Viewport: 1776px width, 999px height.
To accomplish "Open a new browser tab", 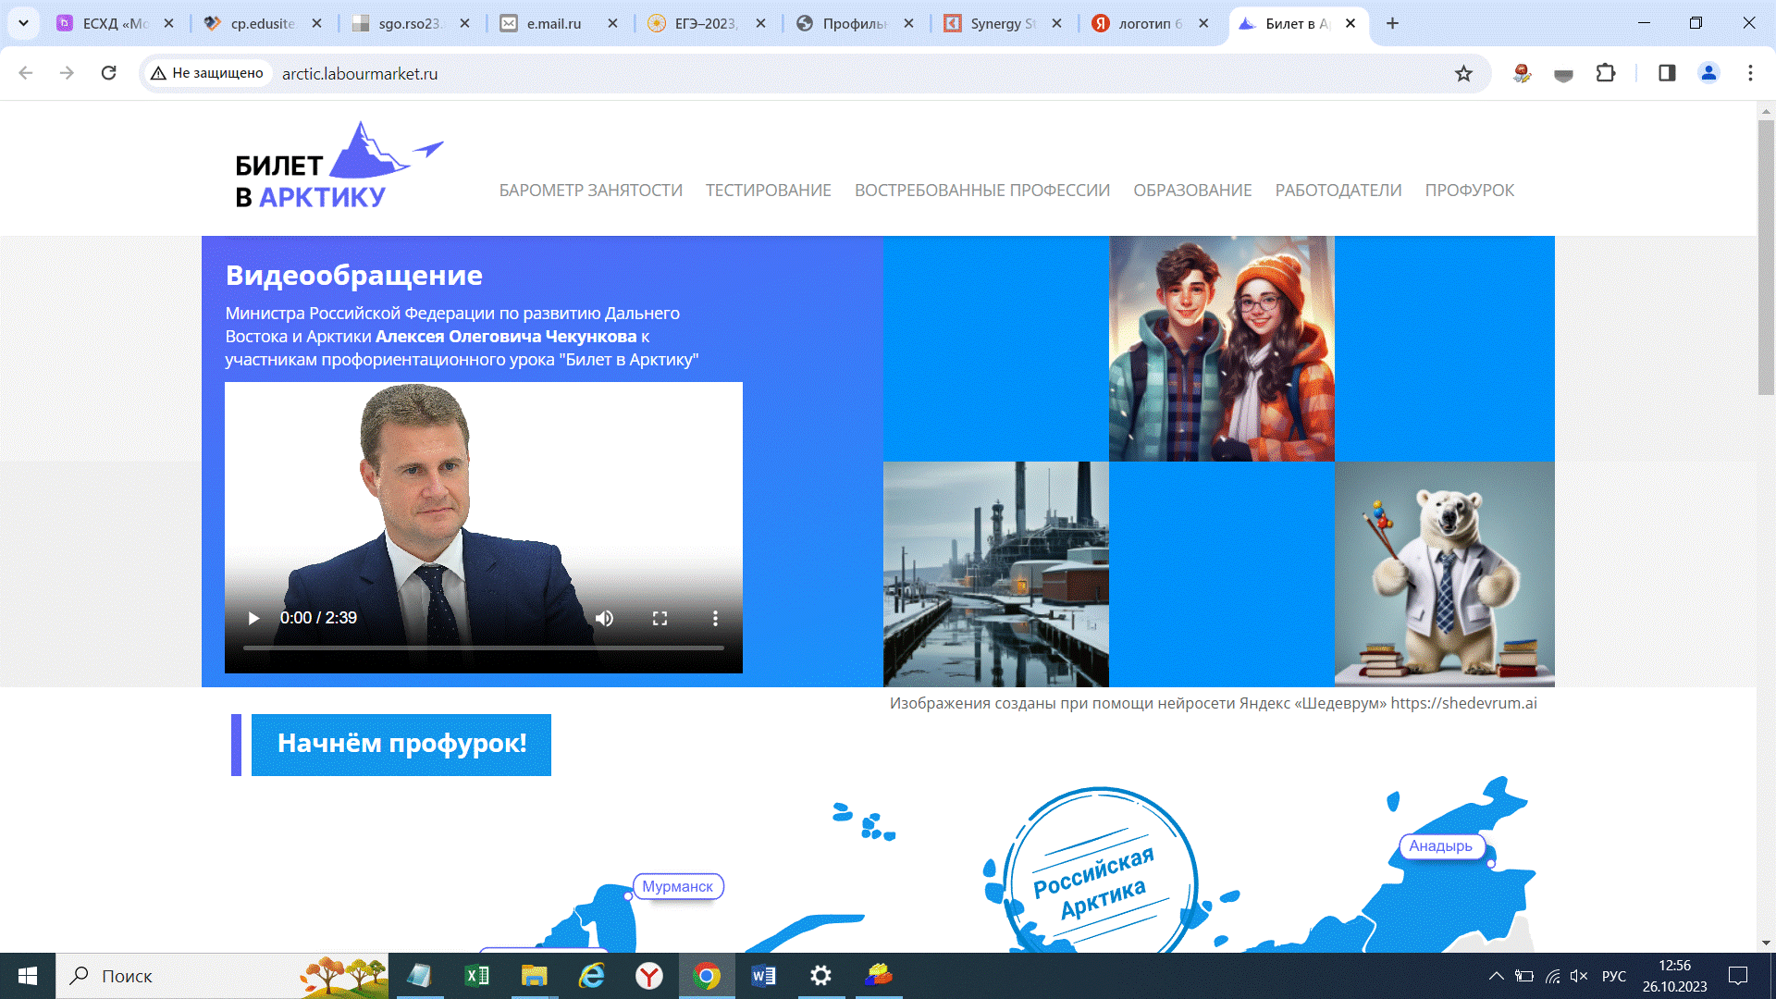I will tap(1392, 23).
